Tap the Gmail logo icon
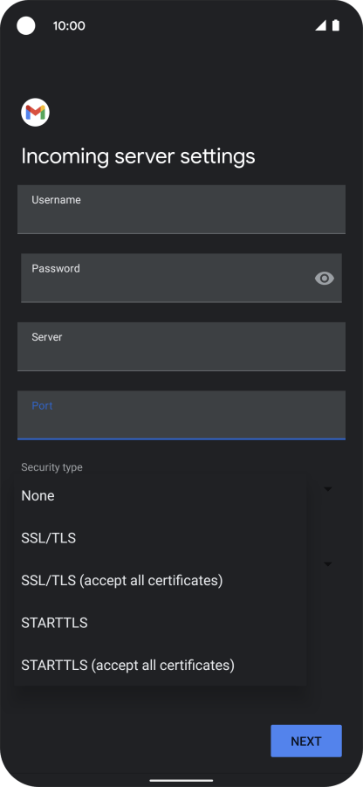The image size is (363, 787). [x=35, y=113]
